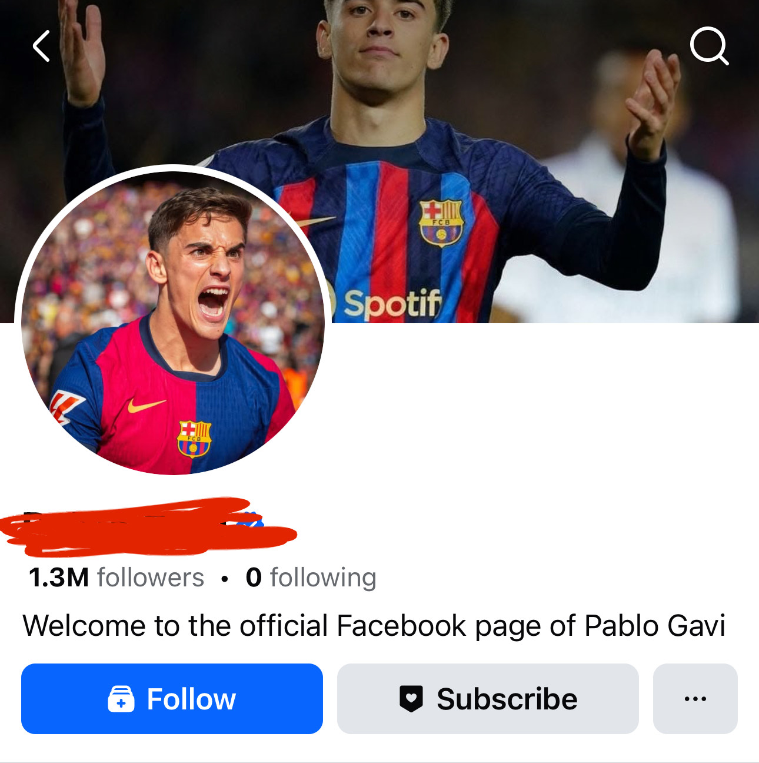
Task: Go back using the left arrow
Action: click(x=42, y=47)
